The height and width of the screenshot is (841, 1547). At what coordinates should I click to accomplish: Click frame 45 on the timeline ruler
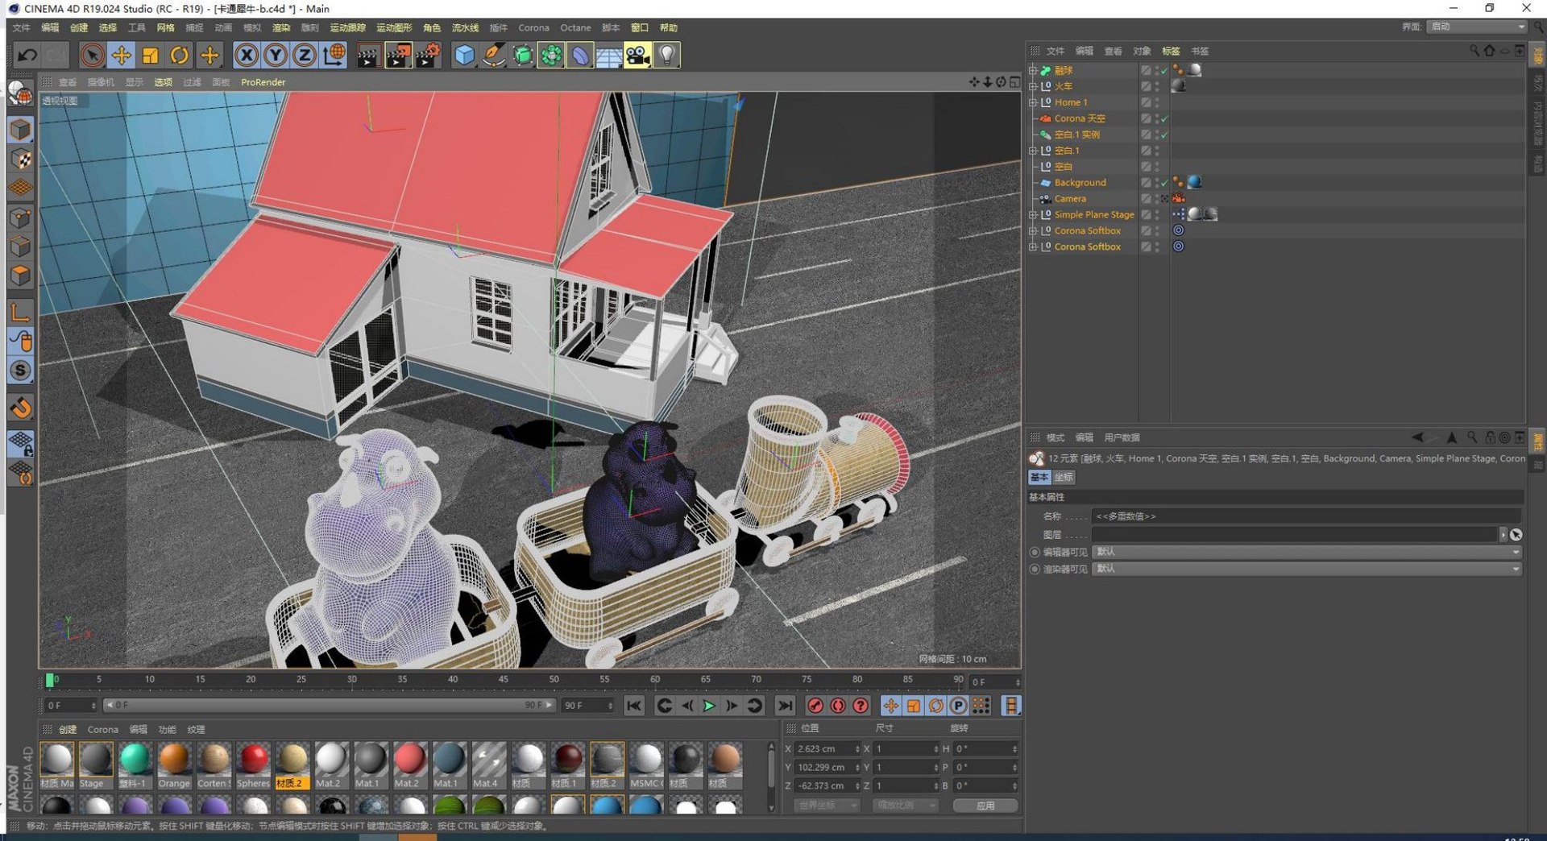[503, 680]
